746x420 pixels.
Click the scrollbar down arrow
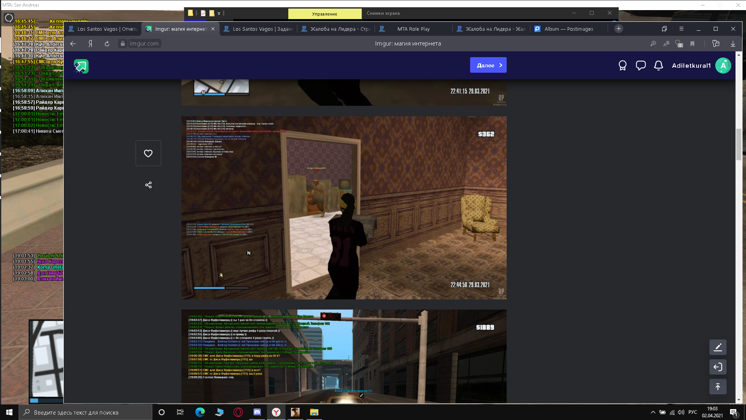[x=739, y=400]
